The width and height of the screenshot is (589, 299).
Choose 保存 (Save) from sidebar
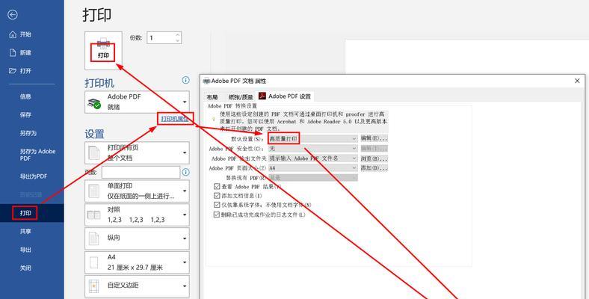25,115
